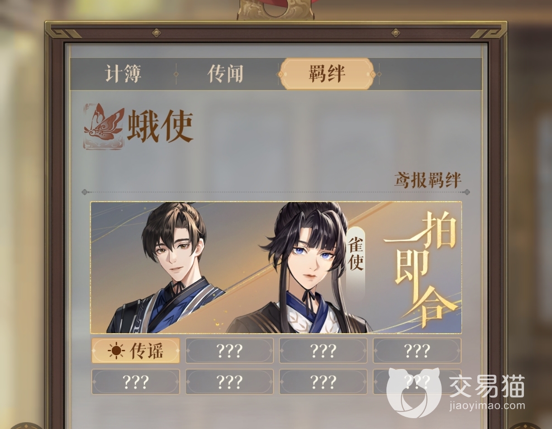
Task: Click the 雀使 name label tag
Action: (x=356, y=253)
